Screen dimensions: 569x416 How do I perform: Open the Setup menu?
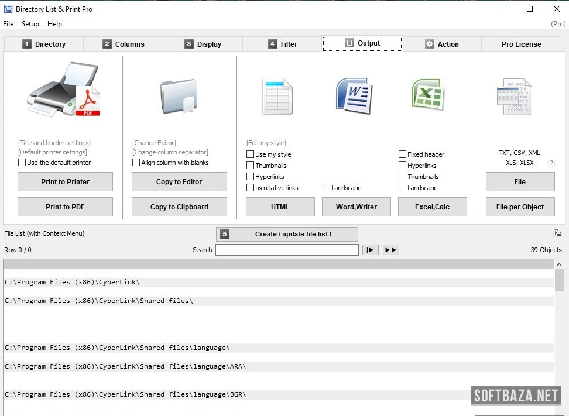[x=30, y=24]
